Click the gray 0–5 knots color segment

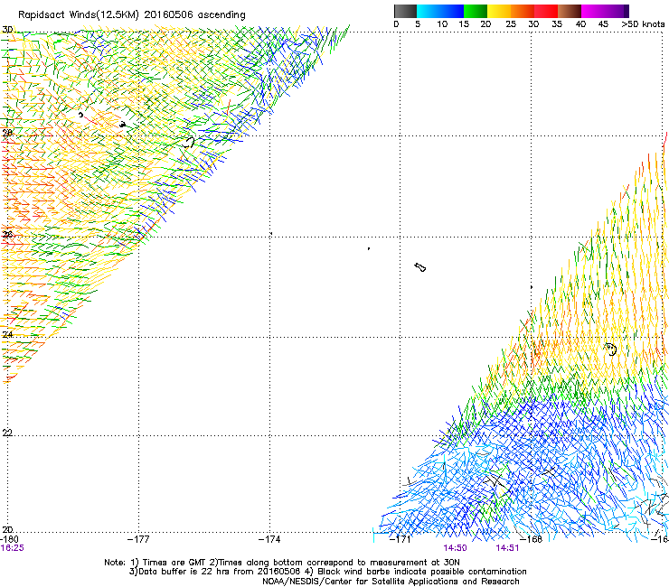coord(405,11)
